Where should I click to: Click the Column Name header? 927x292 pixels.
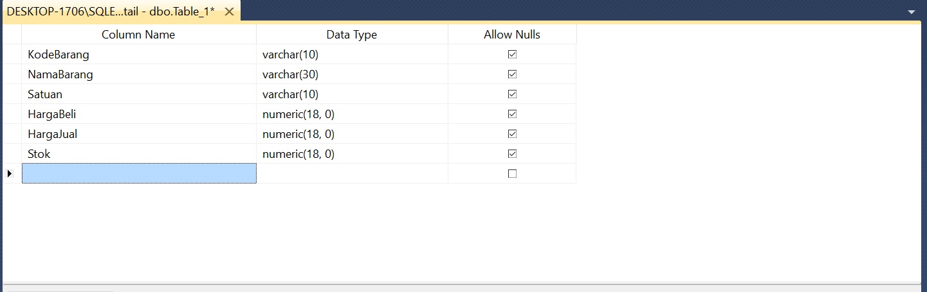tap(138, 35)
